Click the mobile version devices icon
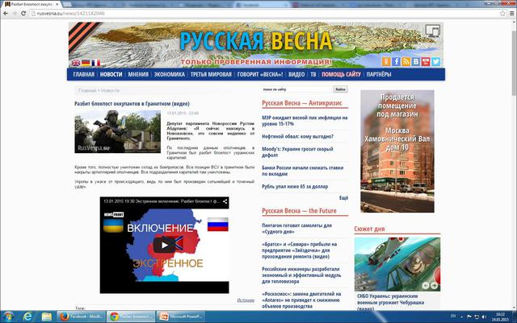 tap(433, 31)
